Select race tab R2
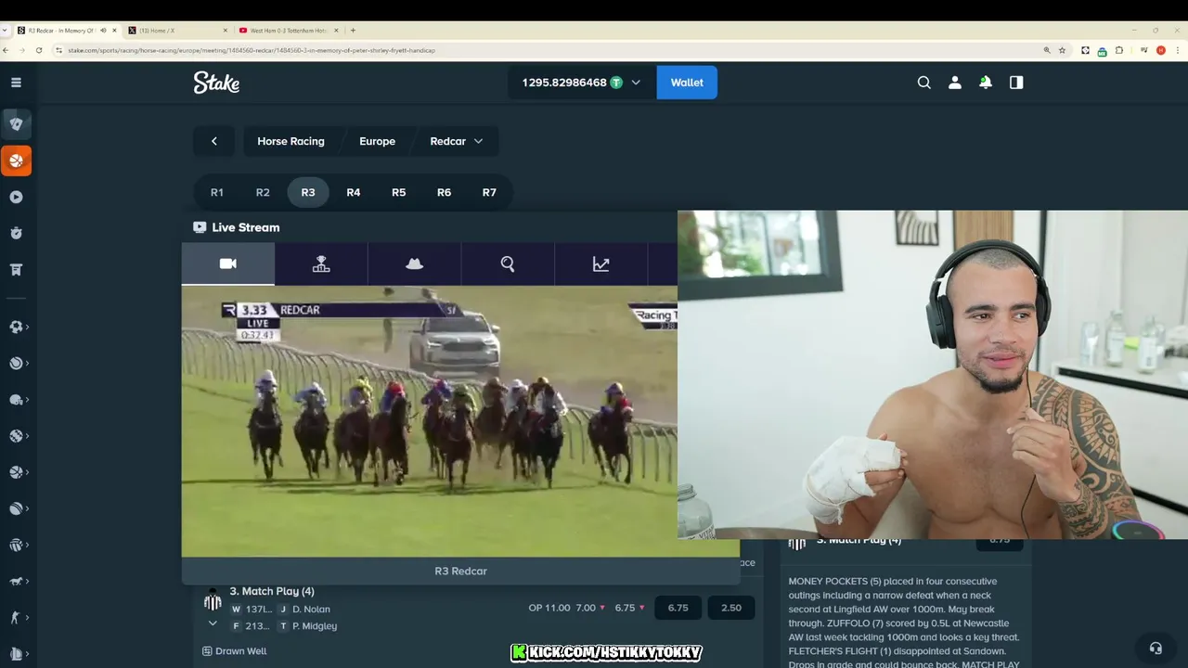 pos(263,192)
